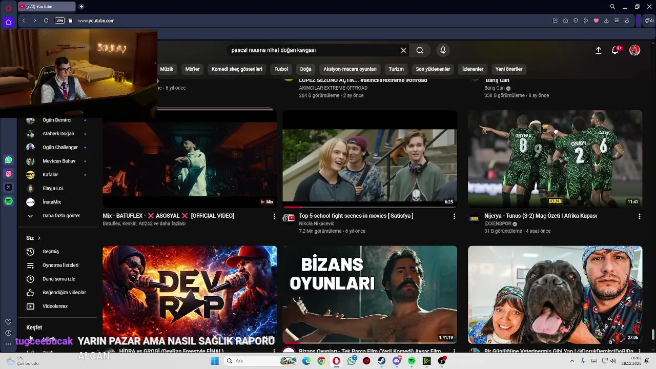
Task: Open the browser profile icon
Action: (x=627, y=20)
